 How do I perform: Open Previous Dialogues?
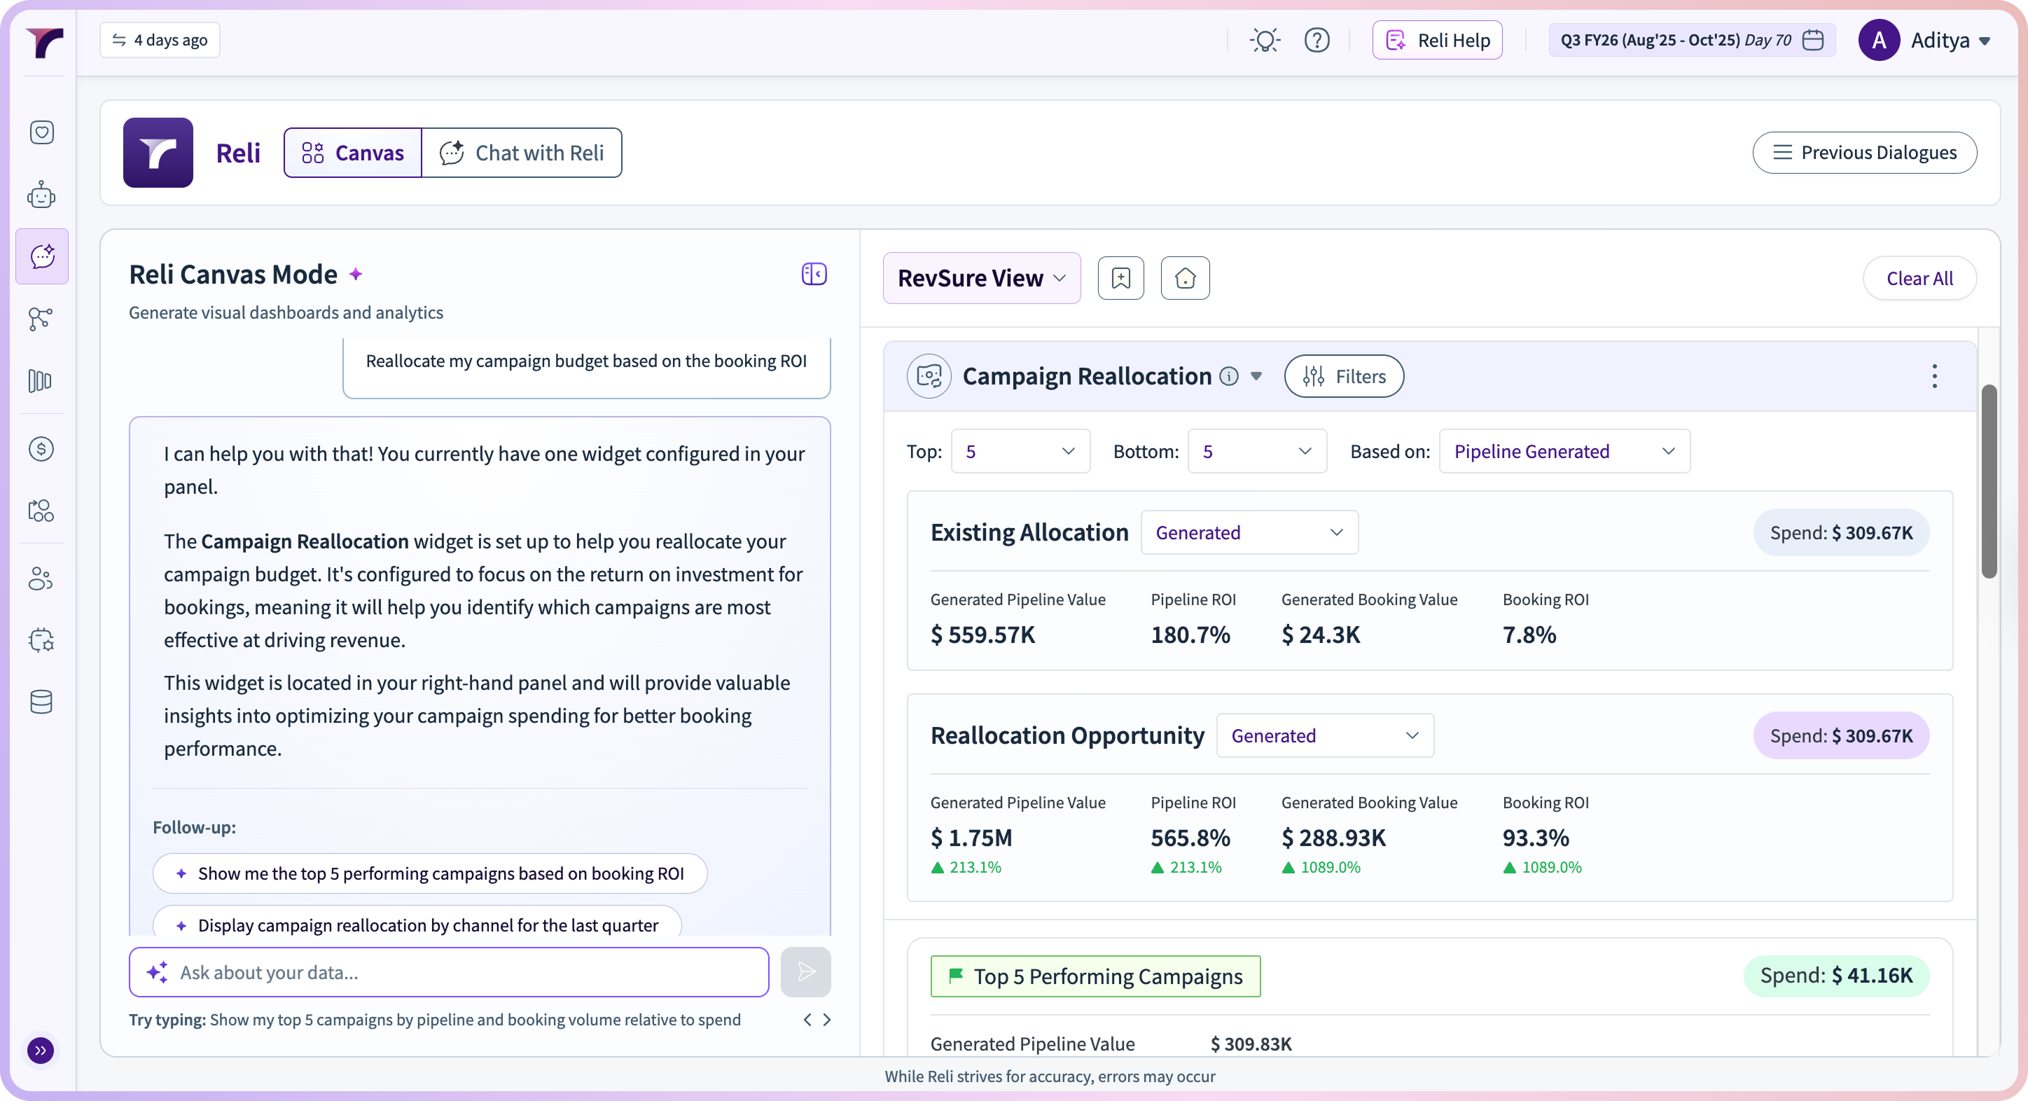click(1863, 153)
